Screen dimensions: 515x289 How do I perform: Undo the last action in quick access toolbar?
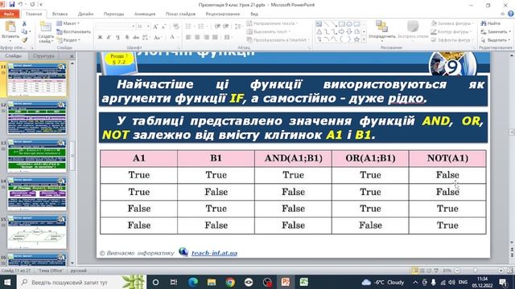(20, 4)
